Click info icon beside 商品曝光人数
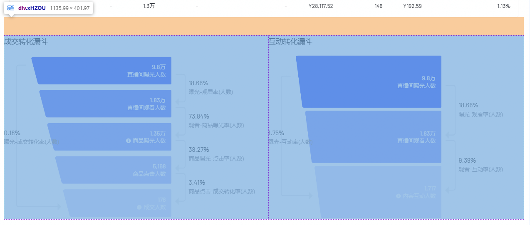Screen dimensions: 530x225 pos(128,141)
